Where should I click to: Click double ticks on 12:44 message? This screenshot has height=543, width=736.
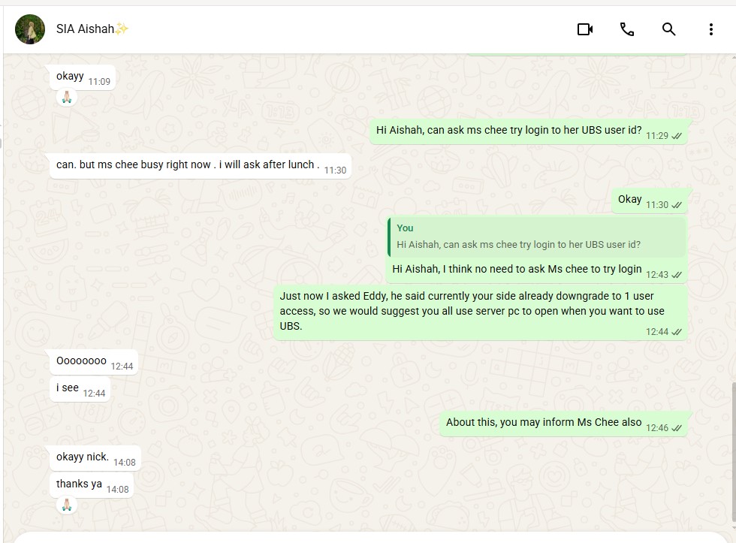[x=677, y=332]
